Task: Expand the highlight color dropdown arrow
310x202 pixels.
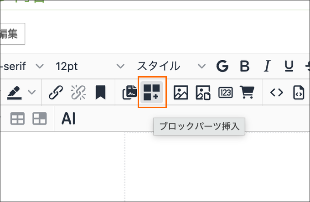Action: [x=32, y=93]
